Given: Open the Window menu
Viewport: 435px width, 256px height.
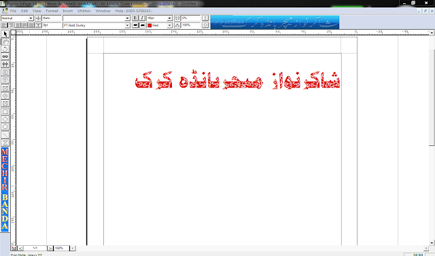Looking at the screenshot, I should pos(103,11).
